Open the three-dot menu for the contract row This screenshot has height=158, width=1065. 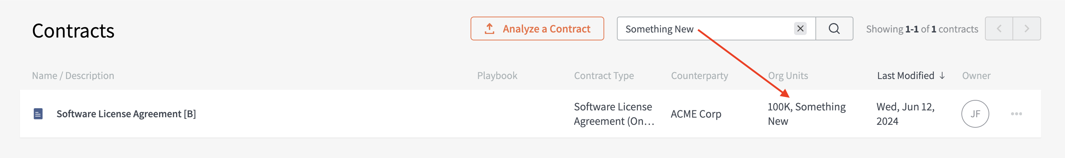pyautogui.click(x=1016, y=114)
